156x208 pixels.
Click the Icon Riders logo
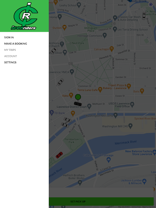pyautogui.click(x=24, y=16)
